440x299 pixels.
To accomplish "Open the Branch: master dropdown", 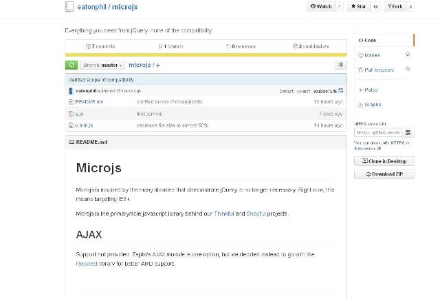I will click(x=102, y=65).
